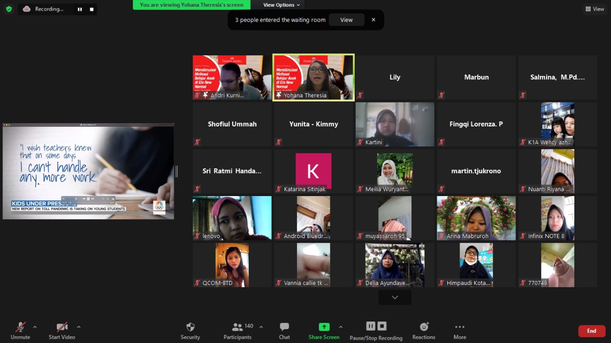Stop recording in bottom toolbar
Screen dimensions: 611x343
pos(382,326)
